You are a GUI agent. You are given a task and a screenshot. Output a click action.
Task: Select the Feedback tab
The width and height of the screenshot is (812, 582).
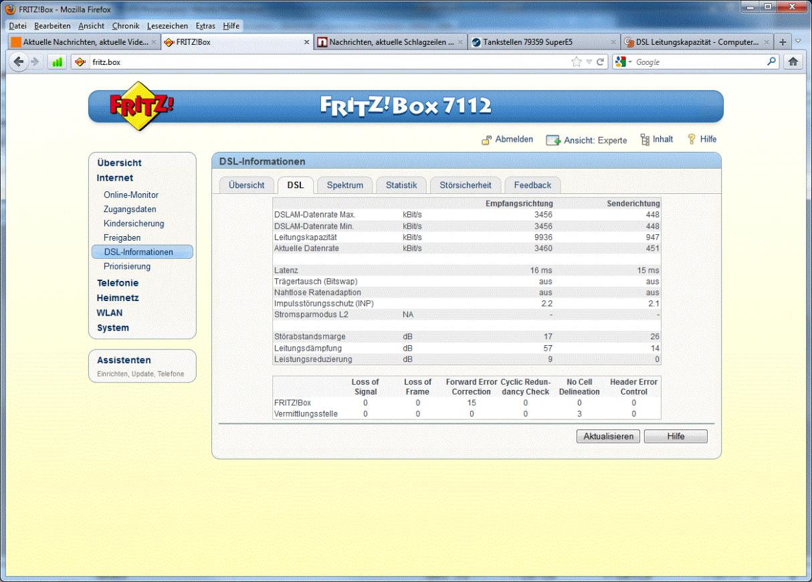532,185
